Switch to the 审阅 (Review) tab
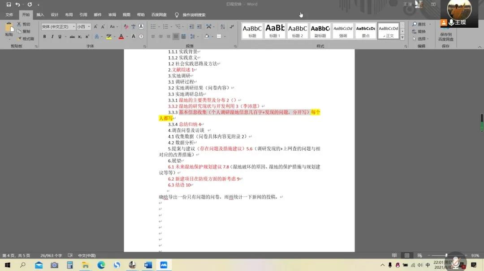 [x=112, y=15]
